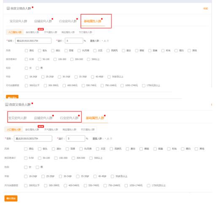
Task: Select 400-549元 spending checkbox in upper panel
Action: tap(64, 86)
